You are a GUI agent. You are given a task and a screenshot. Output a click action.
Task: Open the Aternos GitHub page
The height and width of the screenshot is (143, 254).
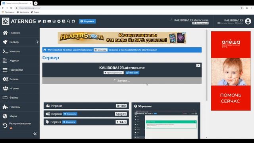pyautogui.click(x=73, y=21)
